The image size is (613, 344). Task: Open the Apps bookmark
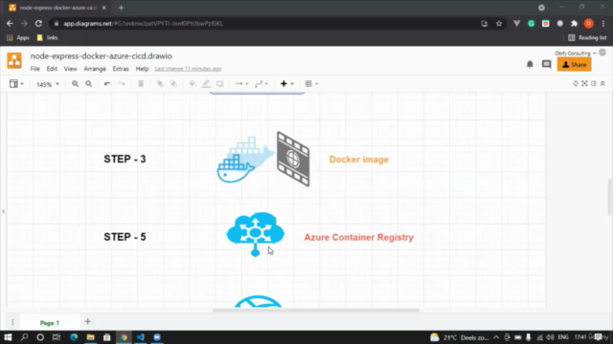coord(18,38)
